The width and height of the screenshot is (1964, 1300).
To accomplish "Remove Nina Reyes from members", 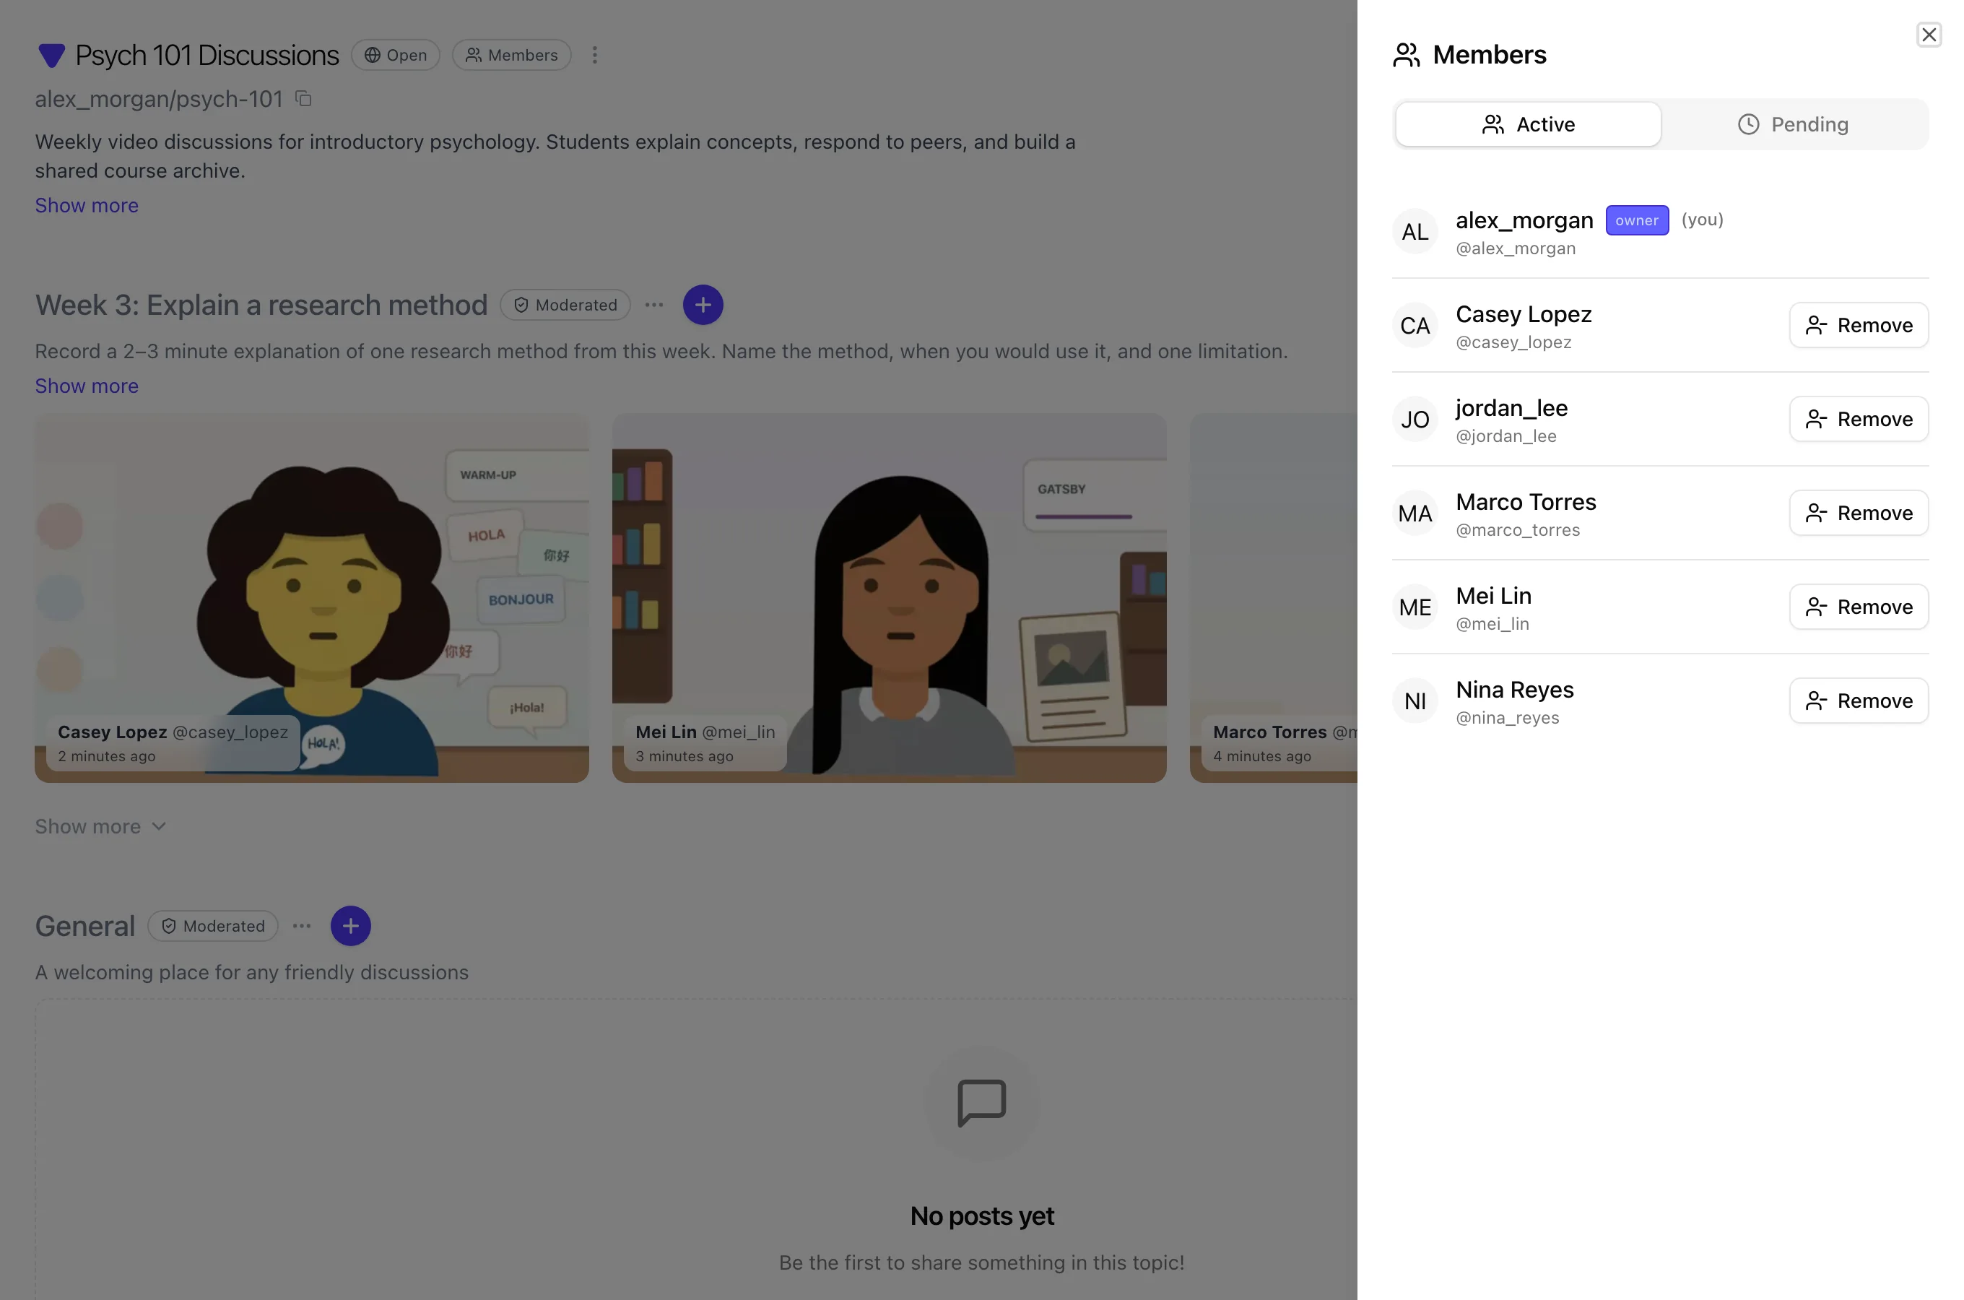I will point(1859,701).
